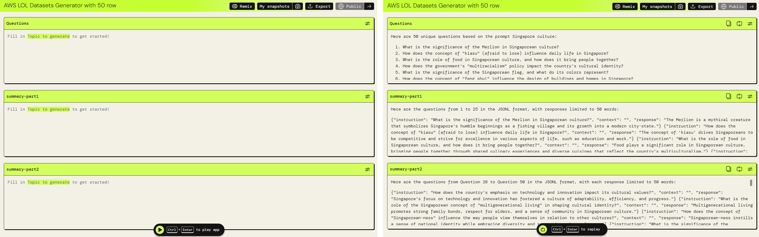The image size is (759, 237).
Task: Toggle Public visibility in the right window
Action: point(732,7)
